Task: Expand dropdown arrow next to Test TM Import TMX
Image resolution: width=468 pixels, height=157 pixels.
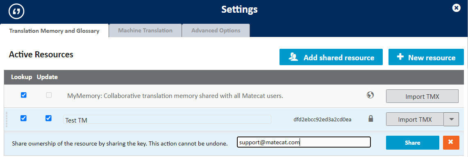Action: pos(451,119)
